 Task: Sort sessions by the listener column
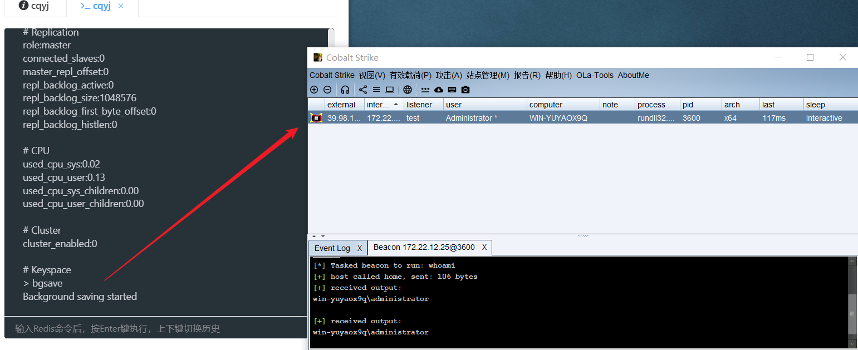click(424, 105)
